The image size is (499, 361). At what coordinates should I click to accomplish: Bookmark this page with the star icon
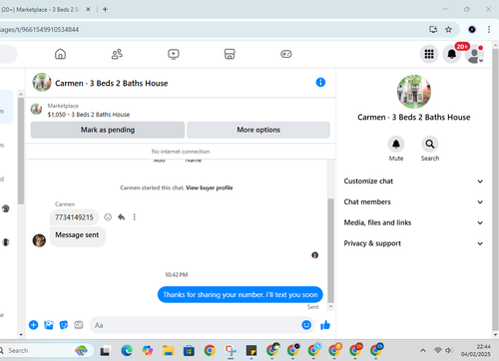pyautogui.click(x=448, y=29)
